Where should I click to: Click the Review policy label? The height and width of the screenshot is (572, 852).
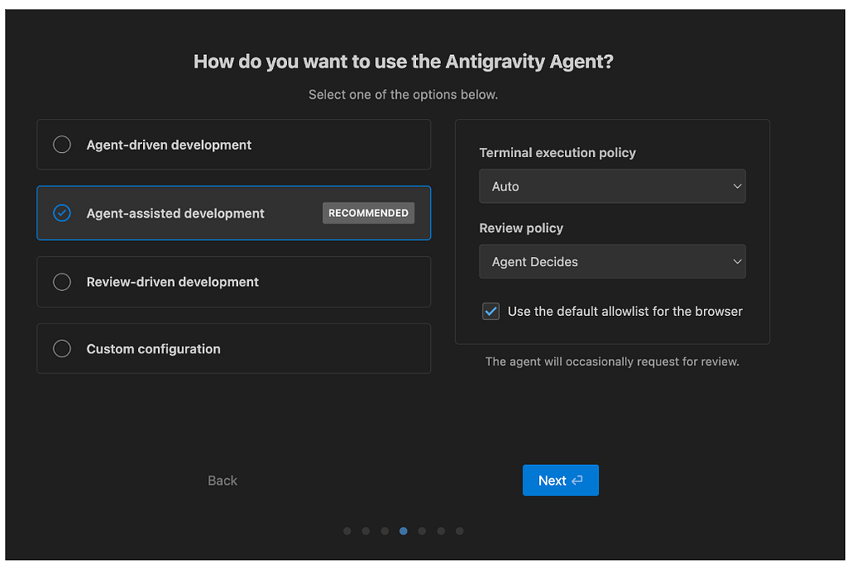(521, 228)
